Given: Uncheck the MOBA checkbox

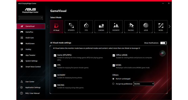Looking at the screenshot, I should click(114, 66).
